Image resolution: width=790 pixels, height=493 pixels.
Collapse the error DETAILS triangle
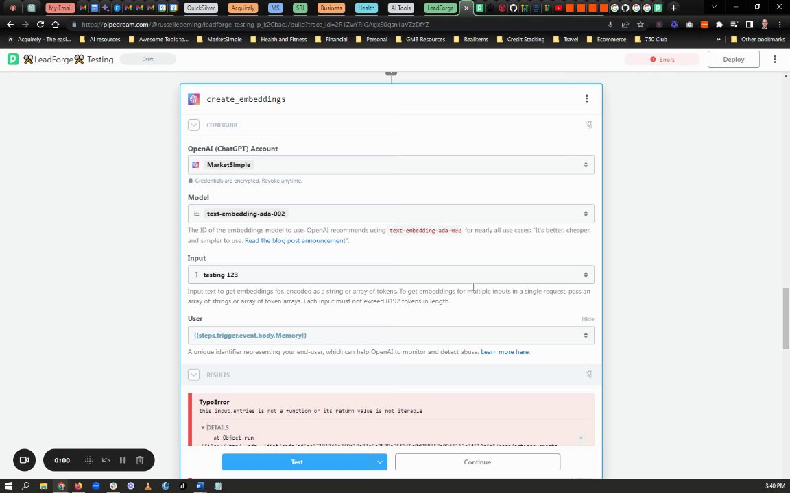pos(202,427)
